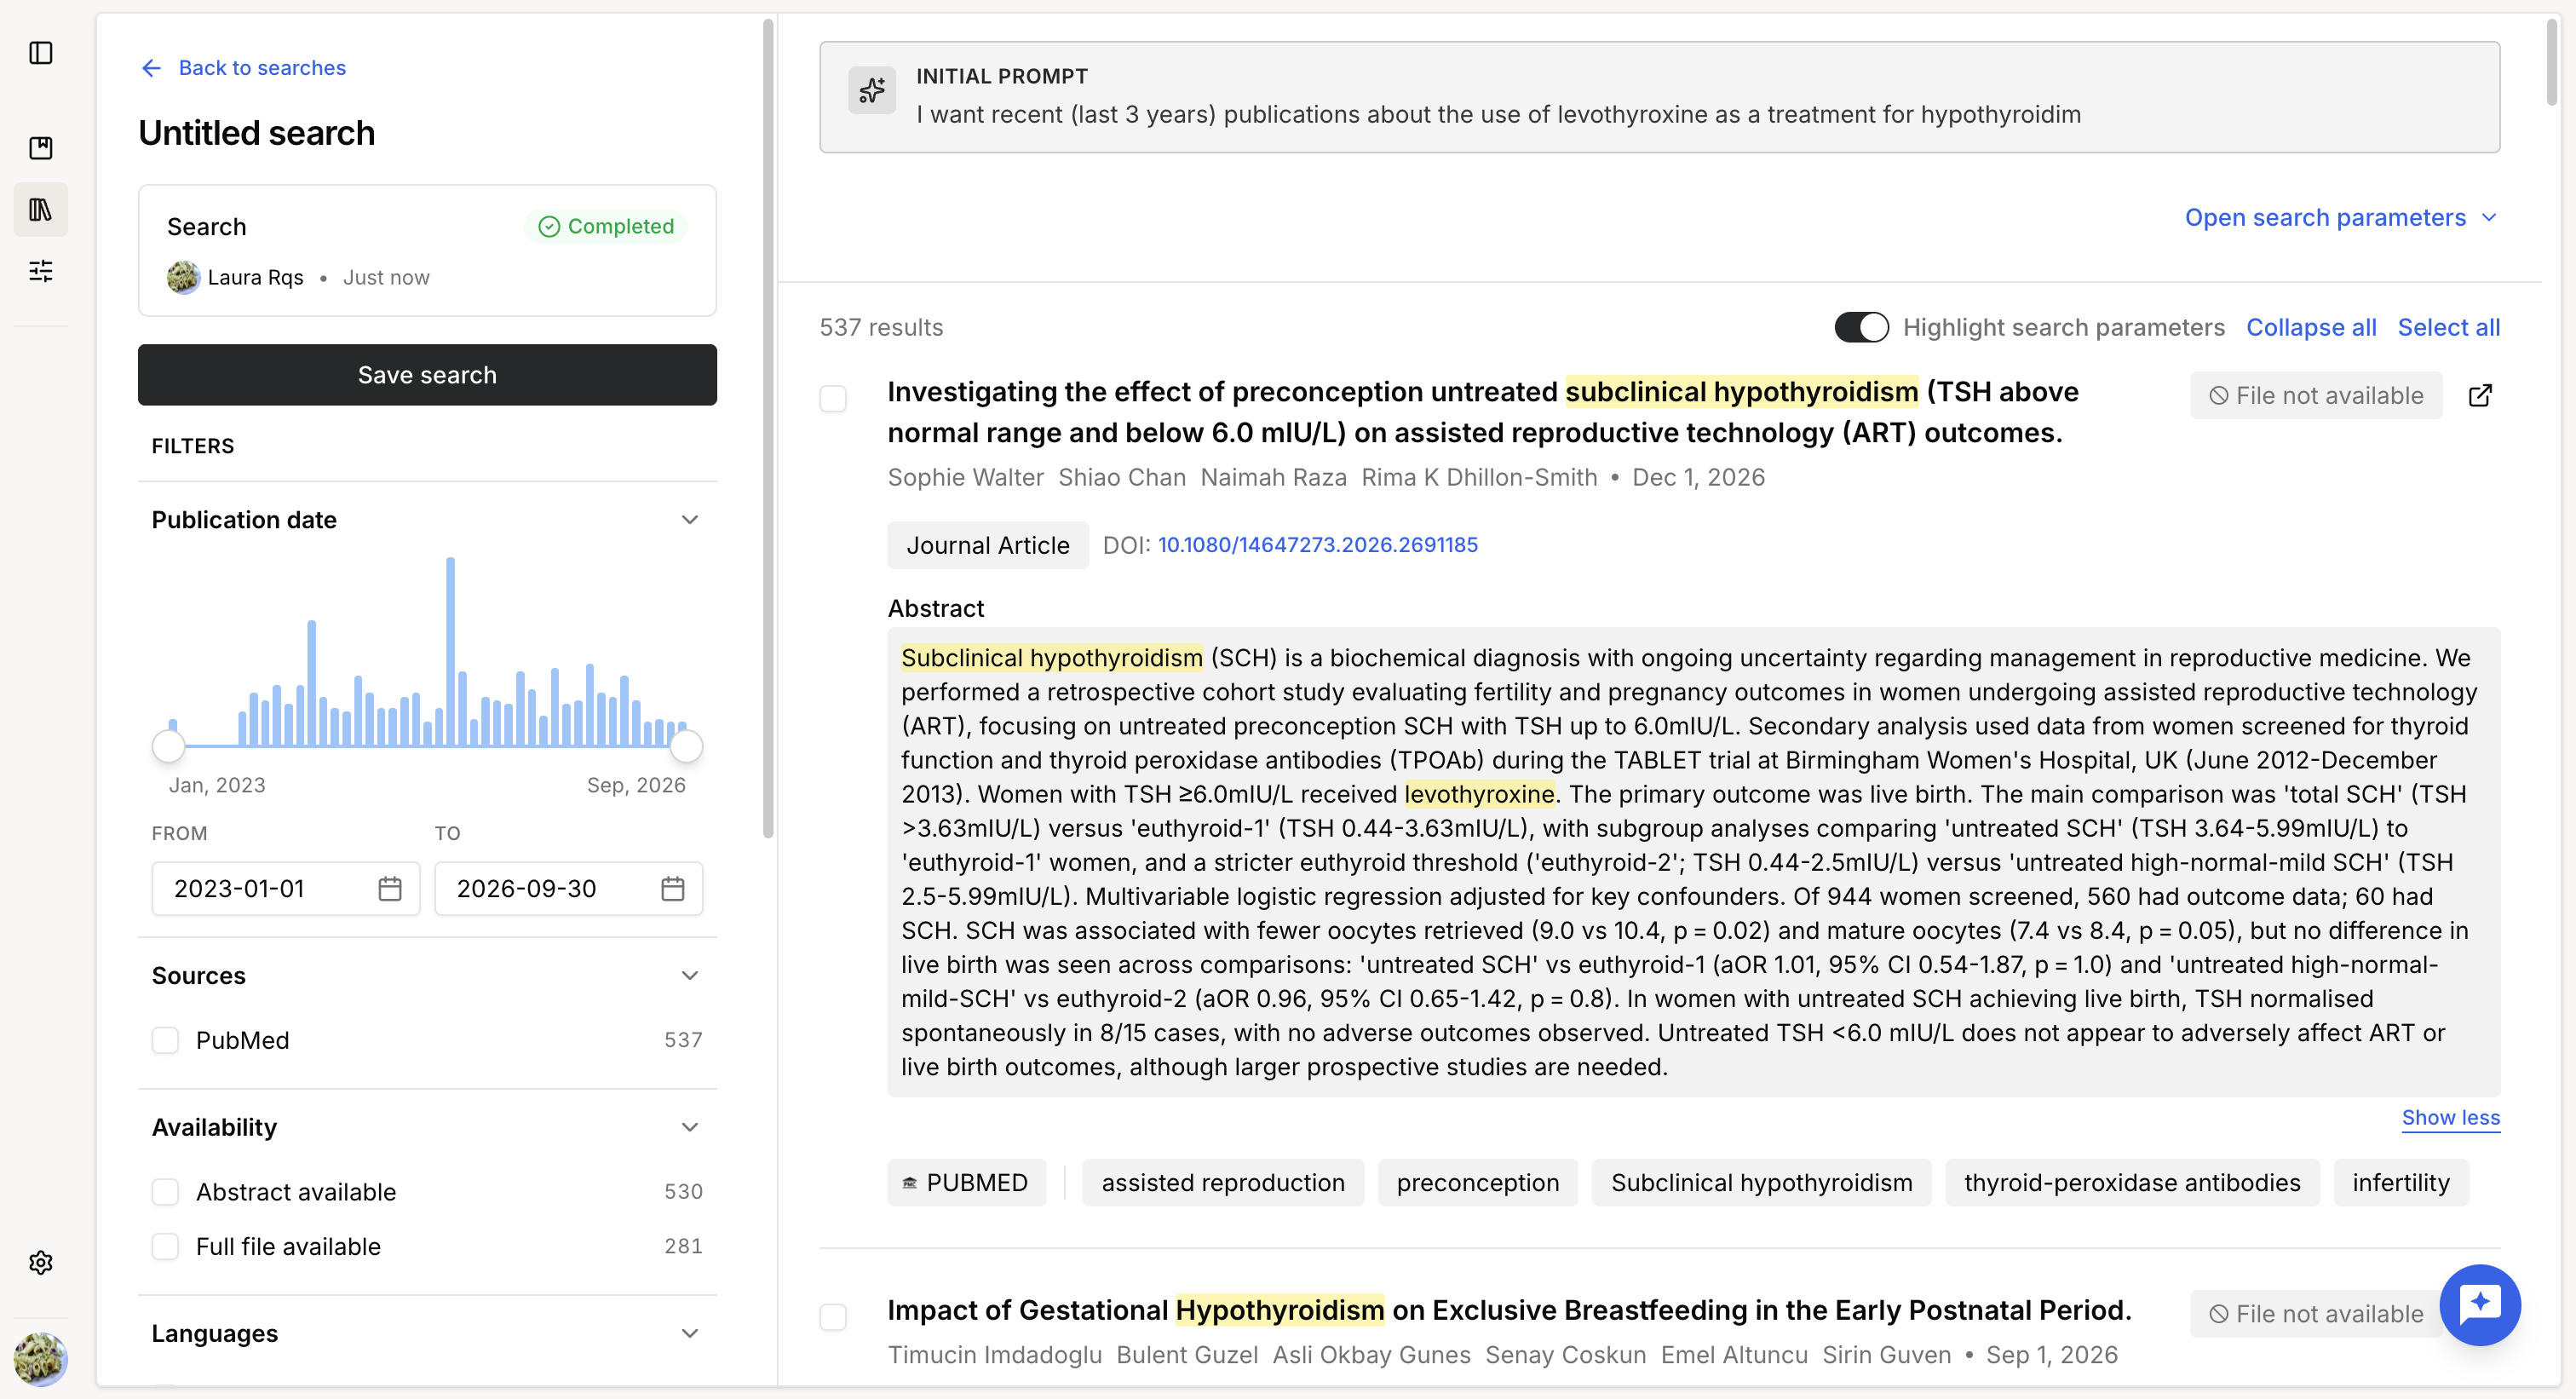The height and width of the screenshot is (1399, 2576).
Task: Open calendar picker for TO date
Action: [x=673, y=888]
